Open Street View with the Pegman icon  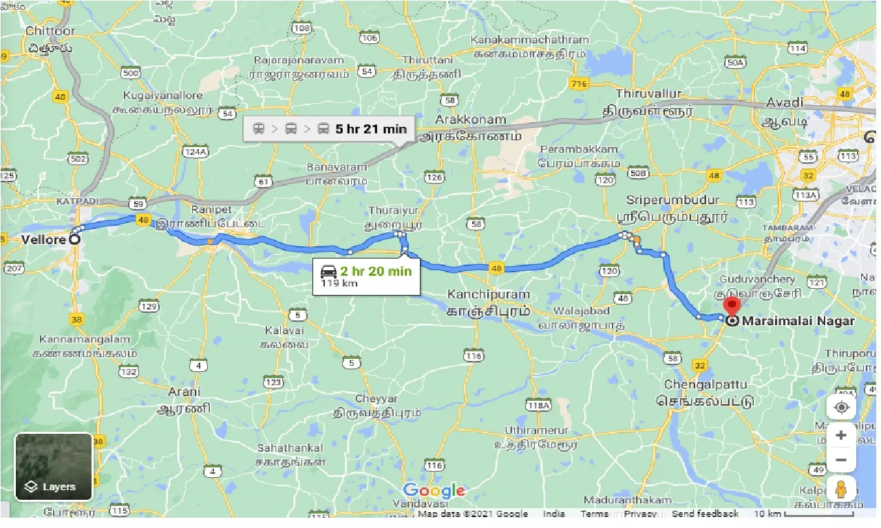(x=841, y=489)
